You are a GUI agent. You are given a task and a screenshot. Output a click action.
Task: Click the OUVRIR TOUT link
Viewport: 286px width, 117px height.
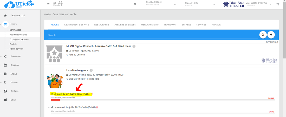point(272,42)
